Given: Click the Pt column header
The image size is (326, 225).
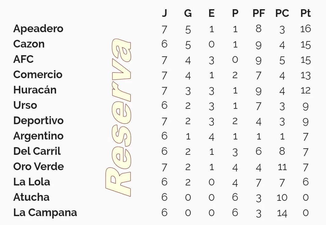Looking at the screenshot, I should (x=305, y=13).
